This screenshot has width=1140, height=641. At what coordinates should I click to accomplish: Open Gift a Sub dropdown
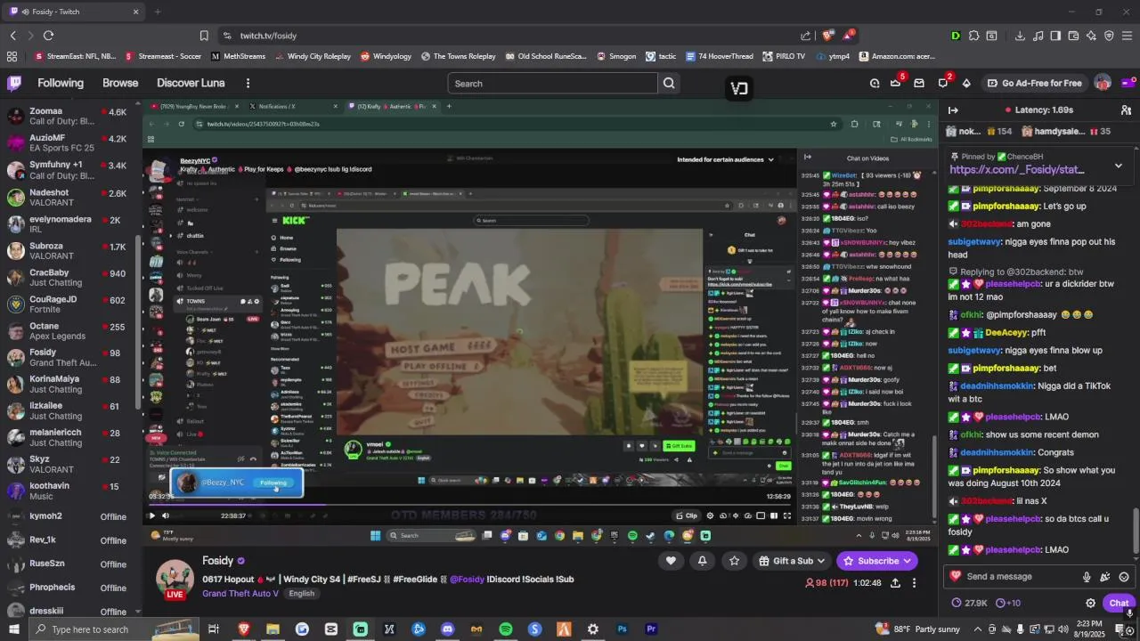click(792, 561)
